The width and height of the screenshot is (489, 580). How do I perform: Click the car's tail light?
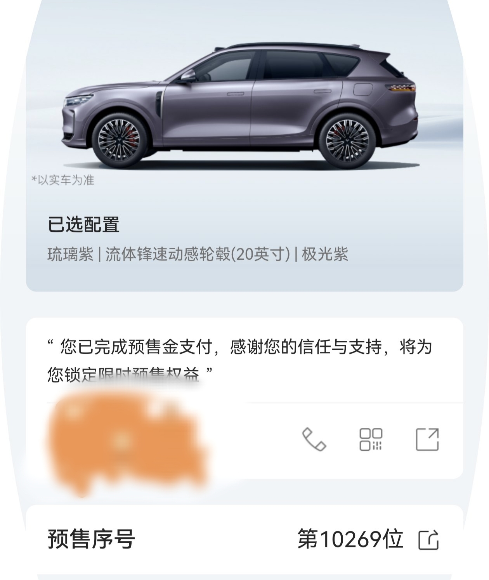coord(401,88)
